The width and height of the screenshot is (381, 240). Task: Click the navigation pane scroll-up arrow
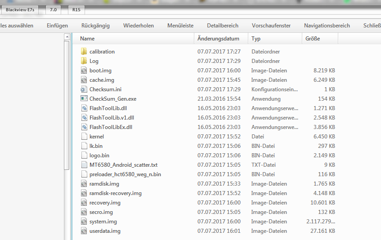[67, 37]
